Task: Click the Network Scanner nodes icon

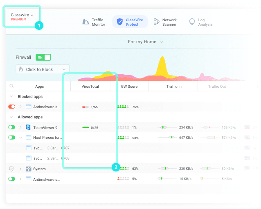Action: pyautogui.click(x=156, y=22)
